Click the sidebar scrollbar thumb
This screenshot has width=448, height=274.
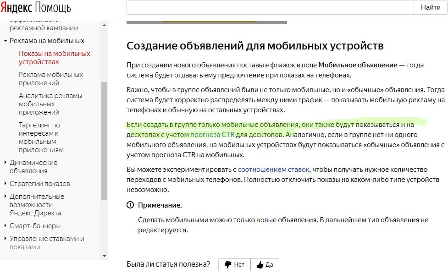tap(104, 141)
